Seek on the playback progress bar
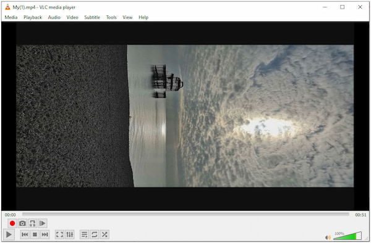This screenshot has height=243, width=371. tap(185, 214)
